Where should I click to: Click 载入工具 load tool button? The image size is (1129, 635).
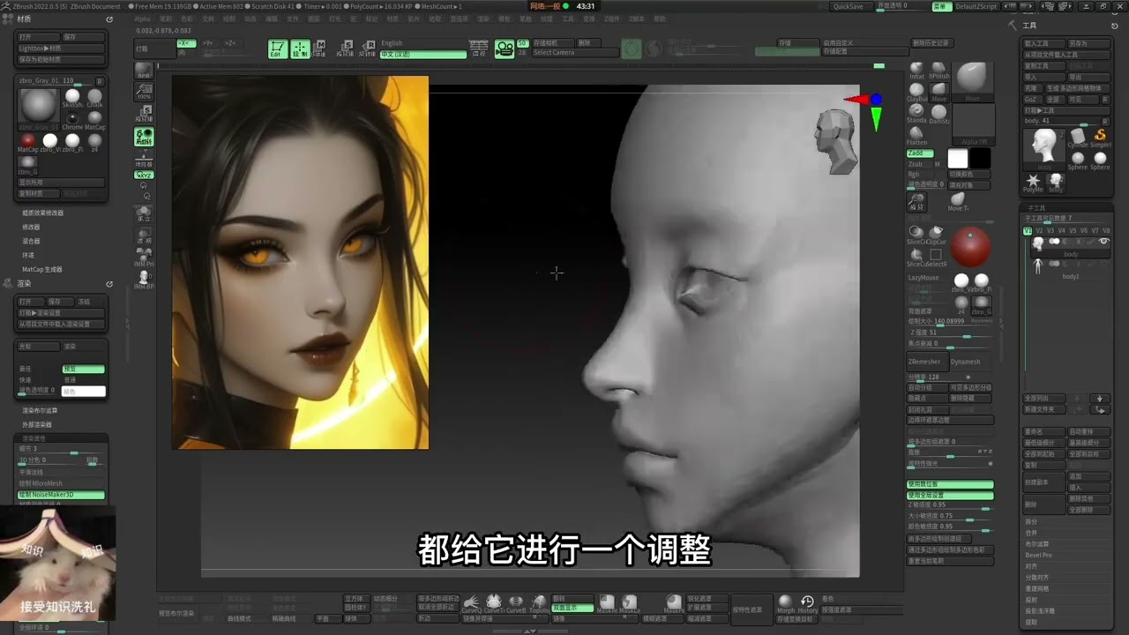[x=1044, y=43]
